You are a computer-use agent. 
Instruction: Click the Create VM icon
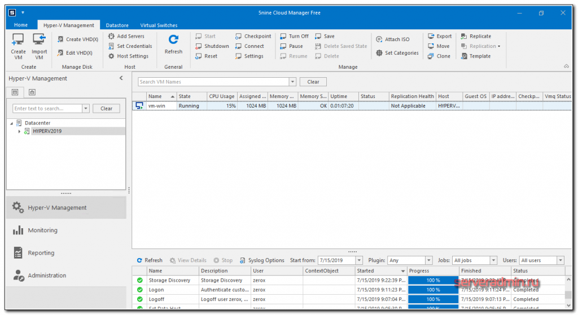(x=18, y=41)
